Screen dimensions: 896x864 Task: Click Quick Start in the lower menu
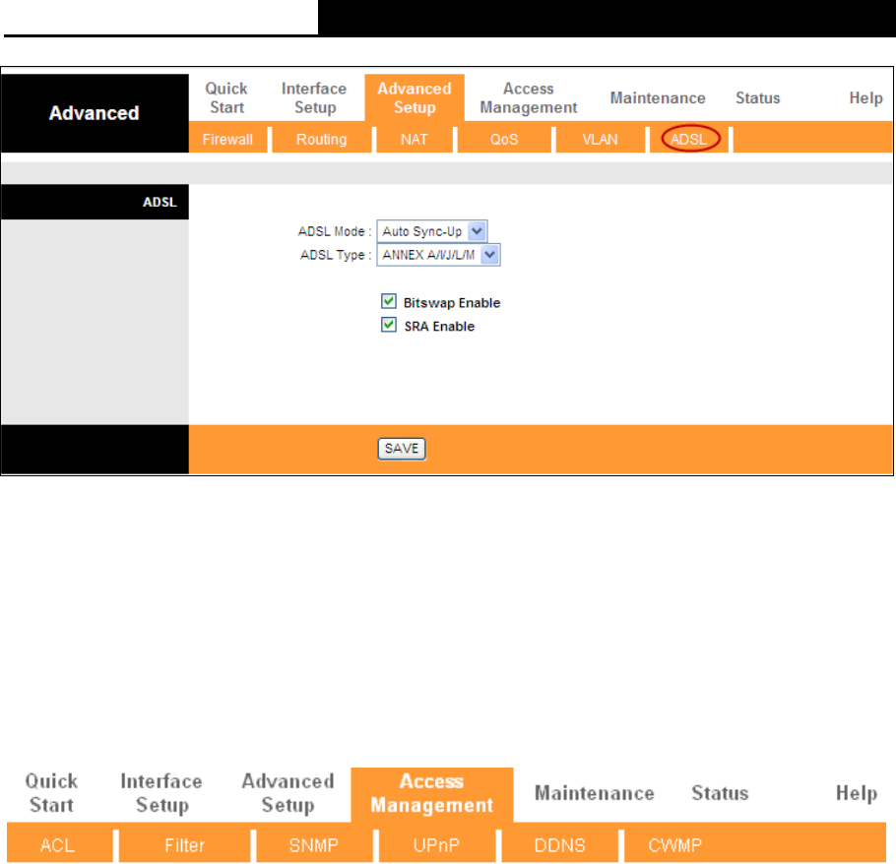coord(51,793)
